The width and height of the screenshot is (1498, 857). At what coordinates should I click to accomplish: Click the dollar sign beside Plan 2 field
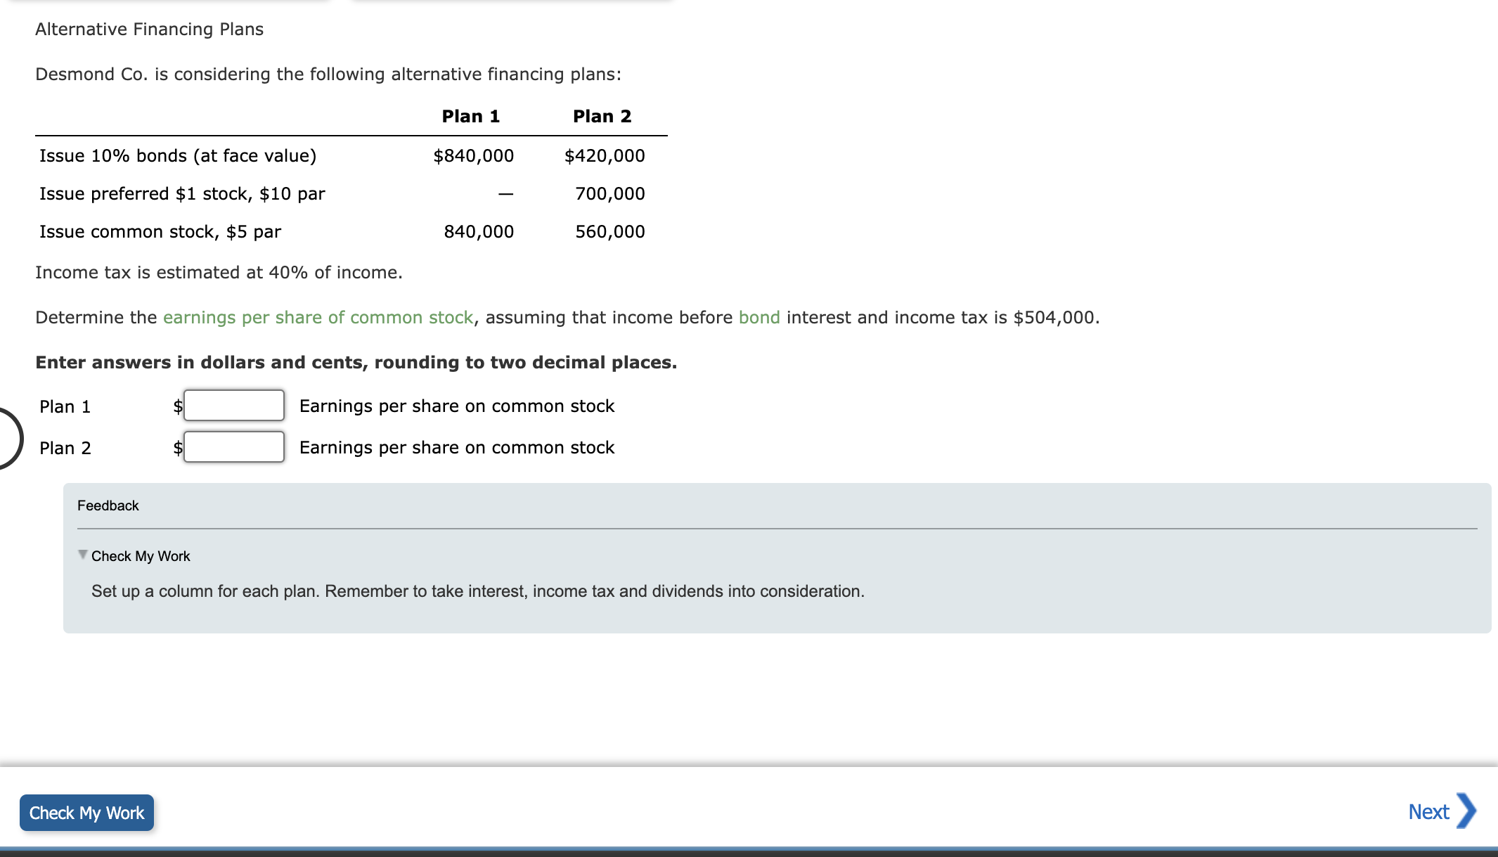[x=176, y=447]
